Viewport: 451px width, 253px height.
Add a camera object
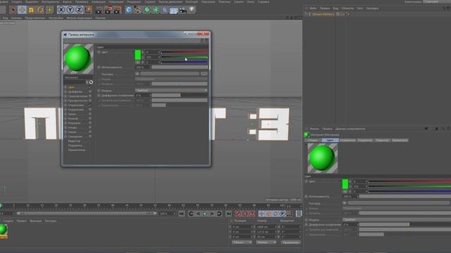(x=183, y=10)
